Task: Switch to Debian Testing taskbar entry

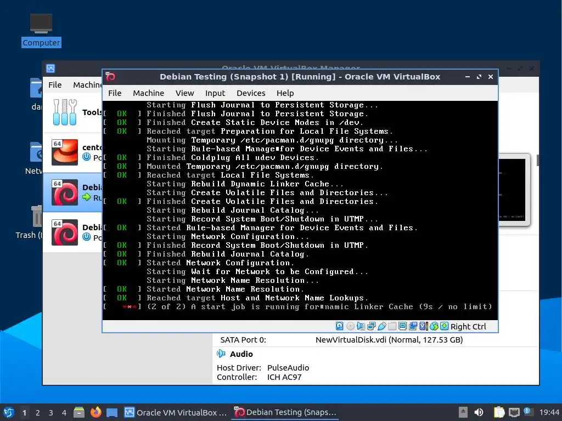Action: click(x=285, y=412)
